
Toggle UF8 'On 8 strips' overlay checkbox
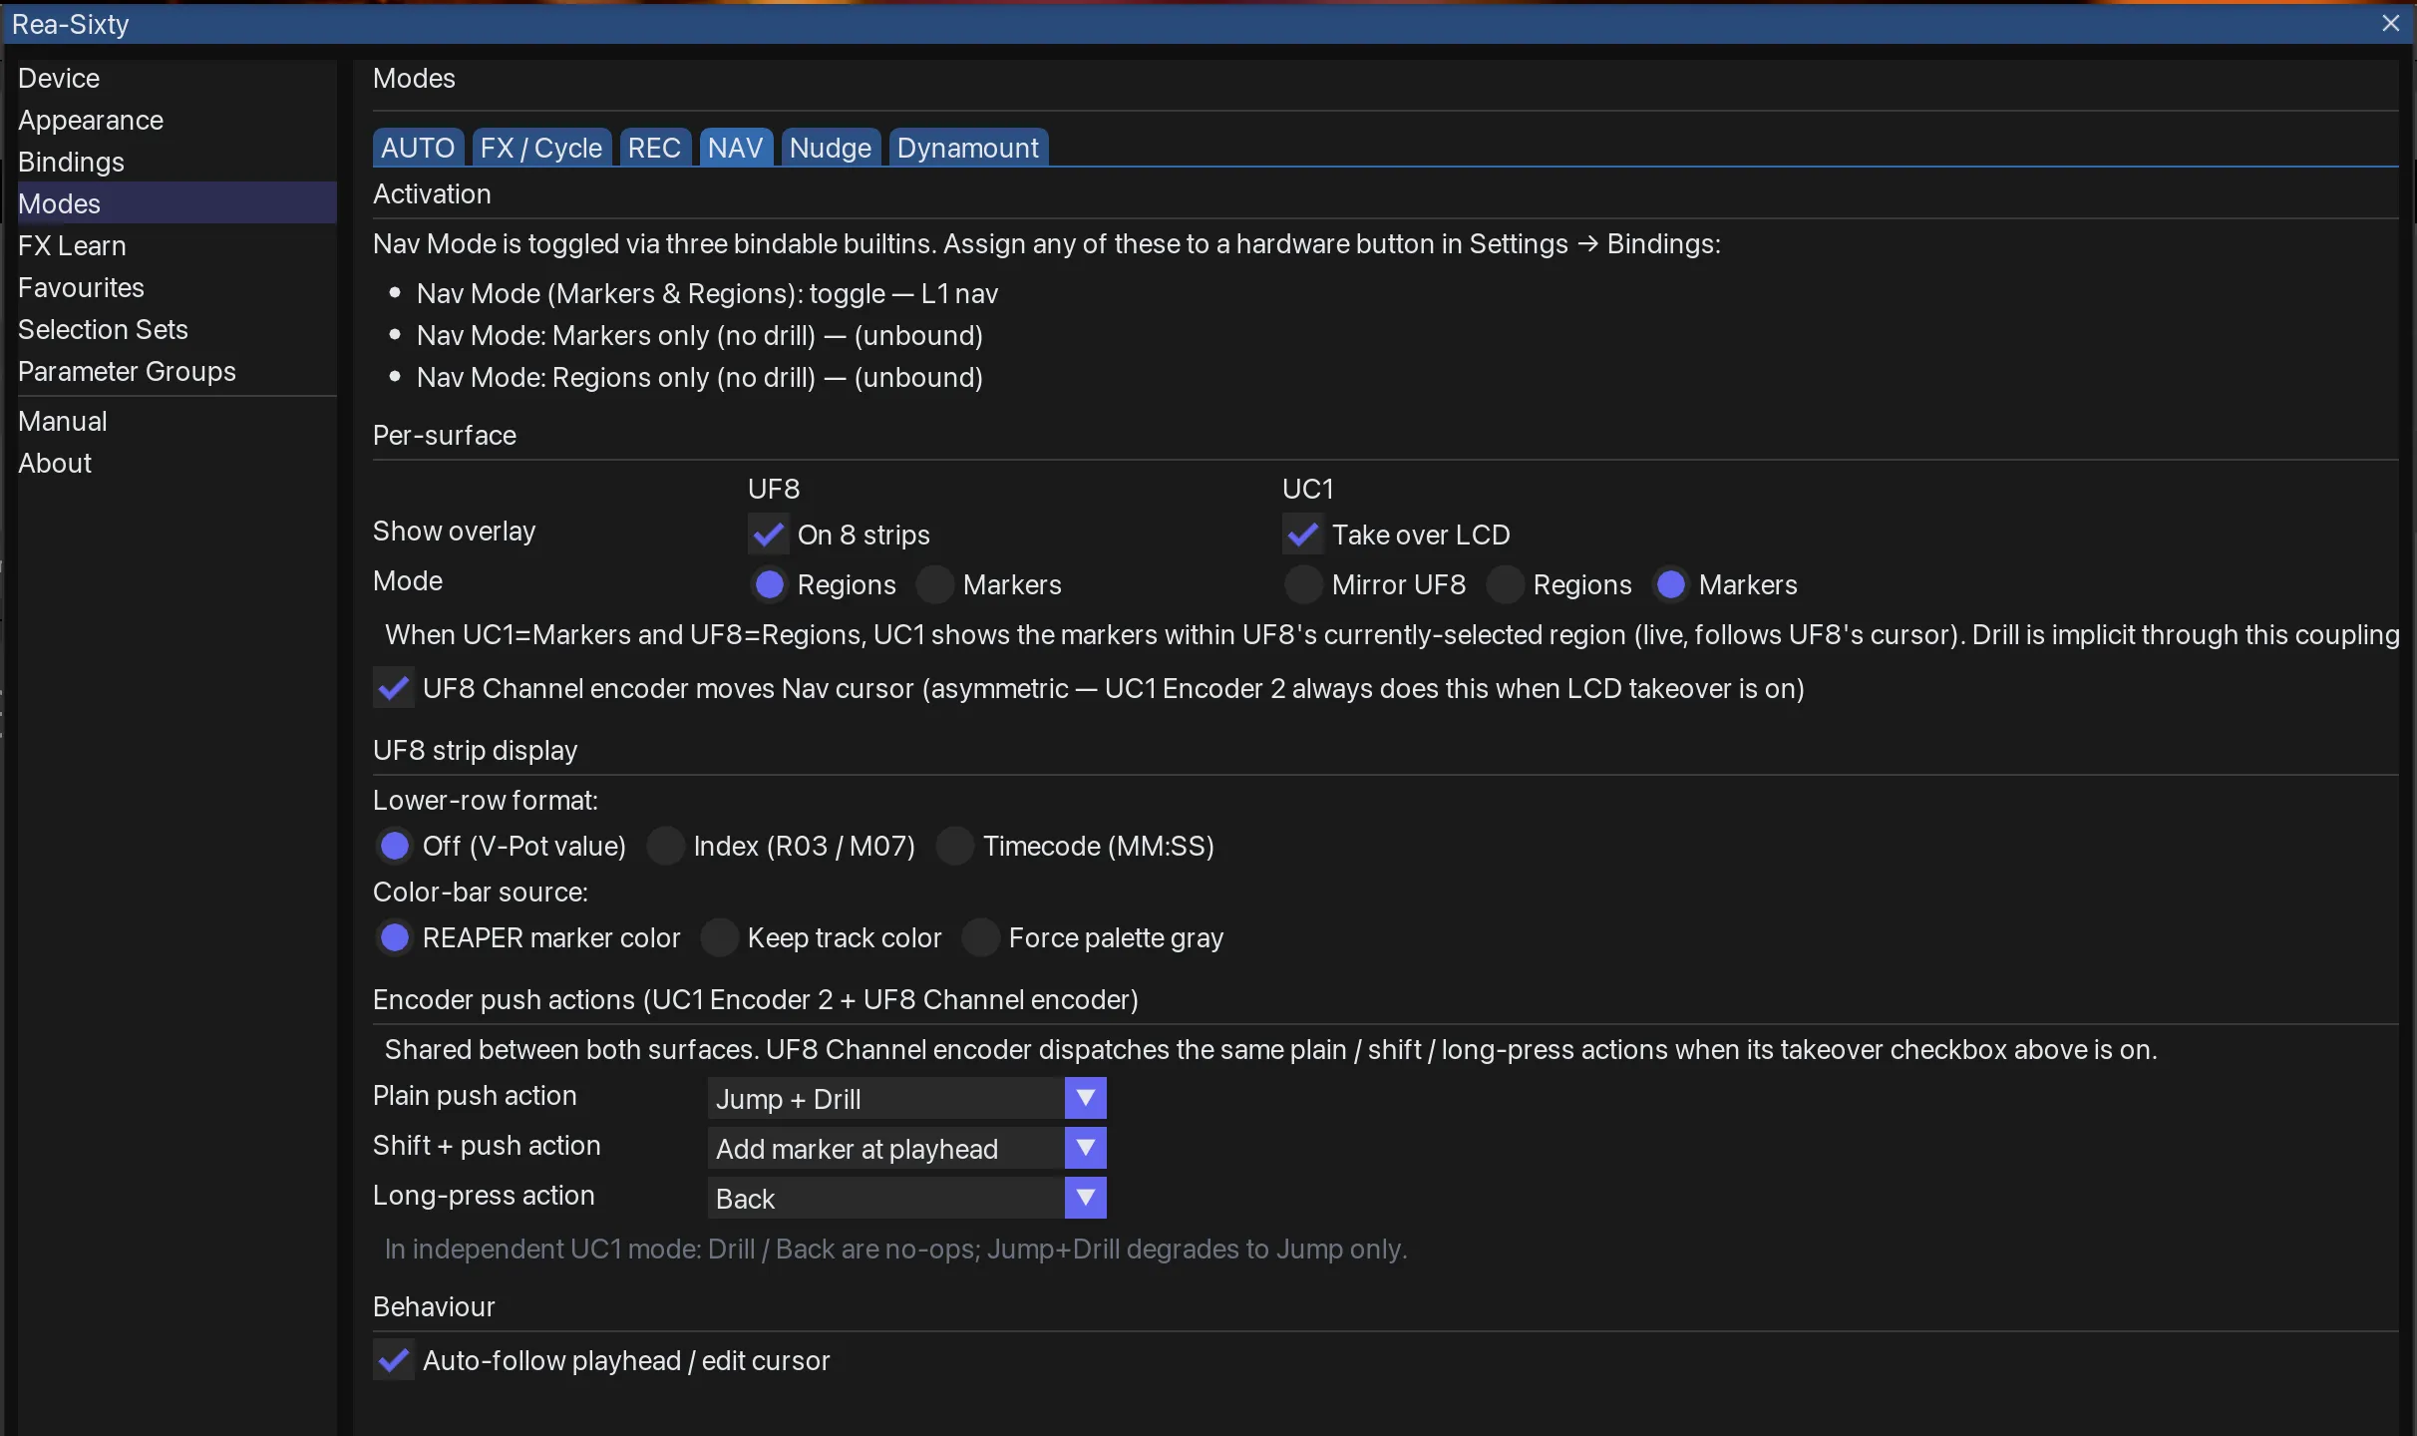(768, 535)
